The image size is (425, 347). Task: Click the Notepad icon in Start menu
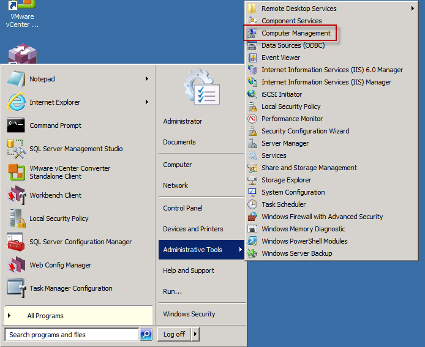[x=17, y=79]
